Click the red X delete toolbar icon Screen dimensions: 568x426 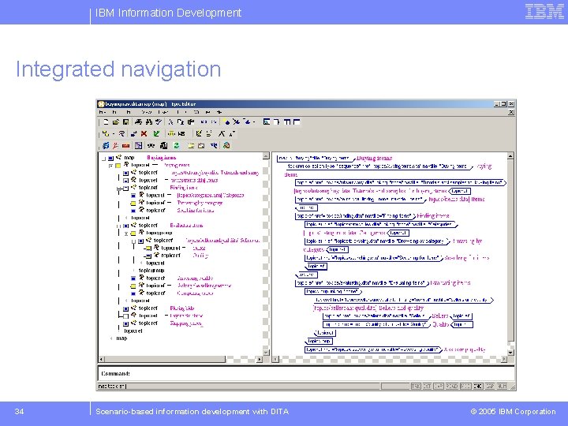click(144, 133)
